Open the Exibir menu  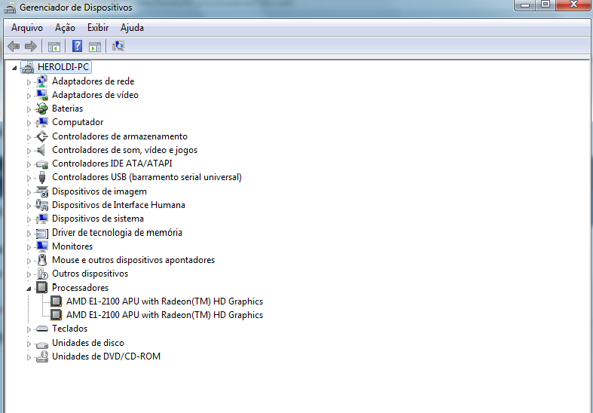pos(97,28)
